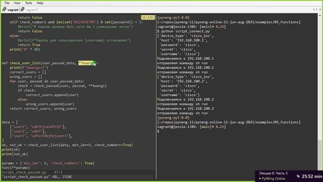
Task: Click 'script_check_passwd.py 47:1' vim status line
Action: click(32, 172)
